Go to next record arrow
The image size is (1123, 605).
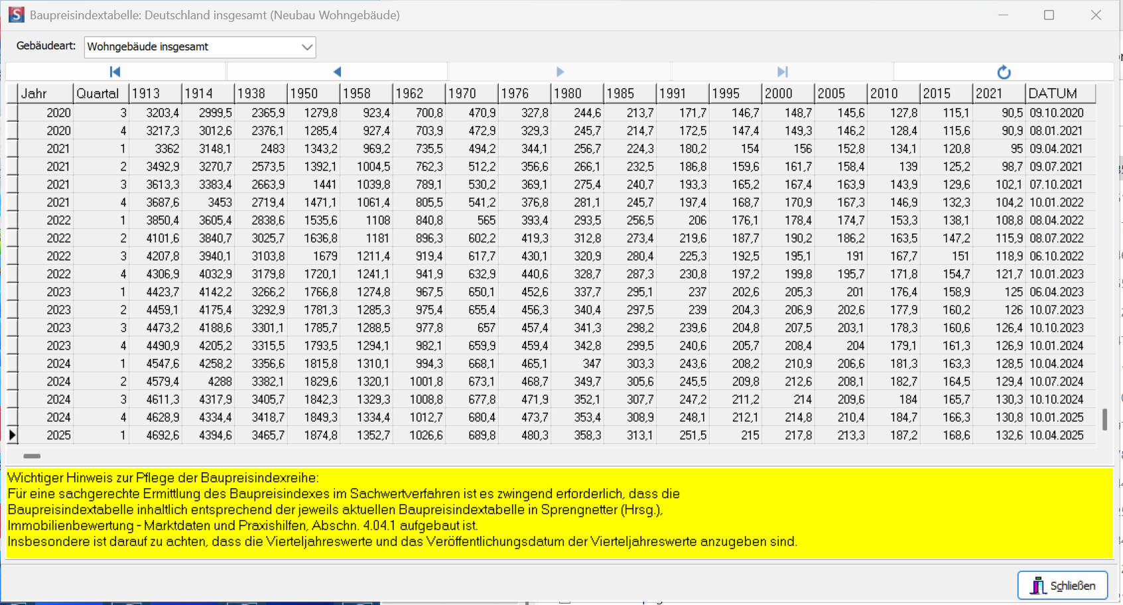(560, 72)
